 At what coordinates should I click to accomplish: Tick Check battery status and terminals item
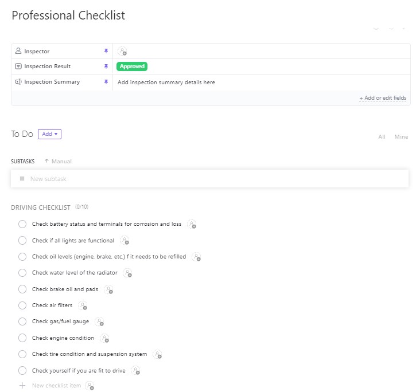tap(22, 224)
